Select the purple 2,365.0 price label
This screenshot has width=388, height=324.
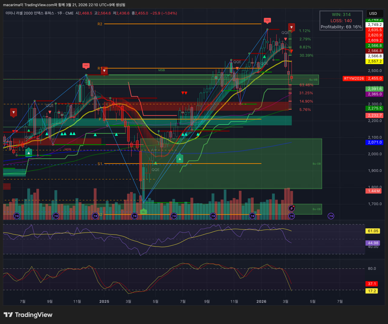click(x=375, y=94)
